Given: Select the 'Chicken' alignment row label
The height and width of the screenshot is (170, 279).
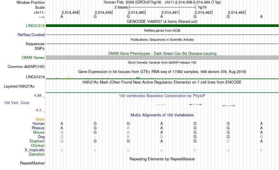Looking at the screenshot, I should point(38,145).
